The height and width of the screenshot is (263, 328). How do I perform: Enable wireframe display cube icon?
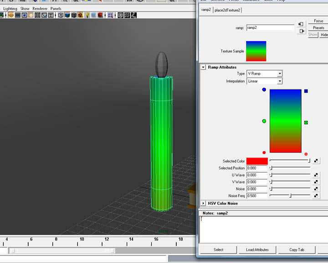tap(61, 15)
